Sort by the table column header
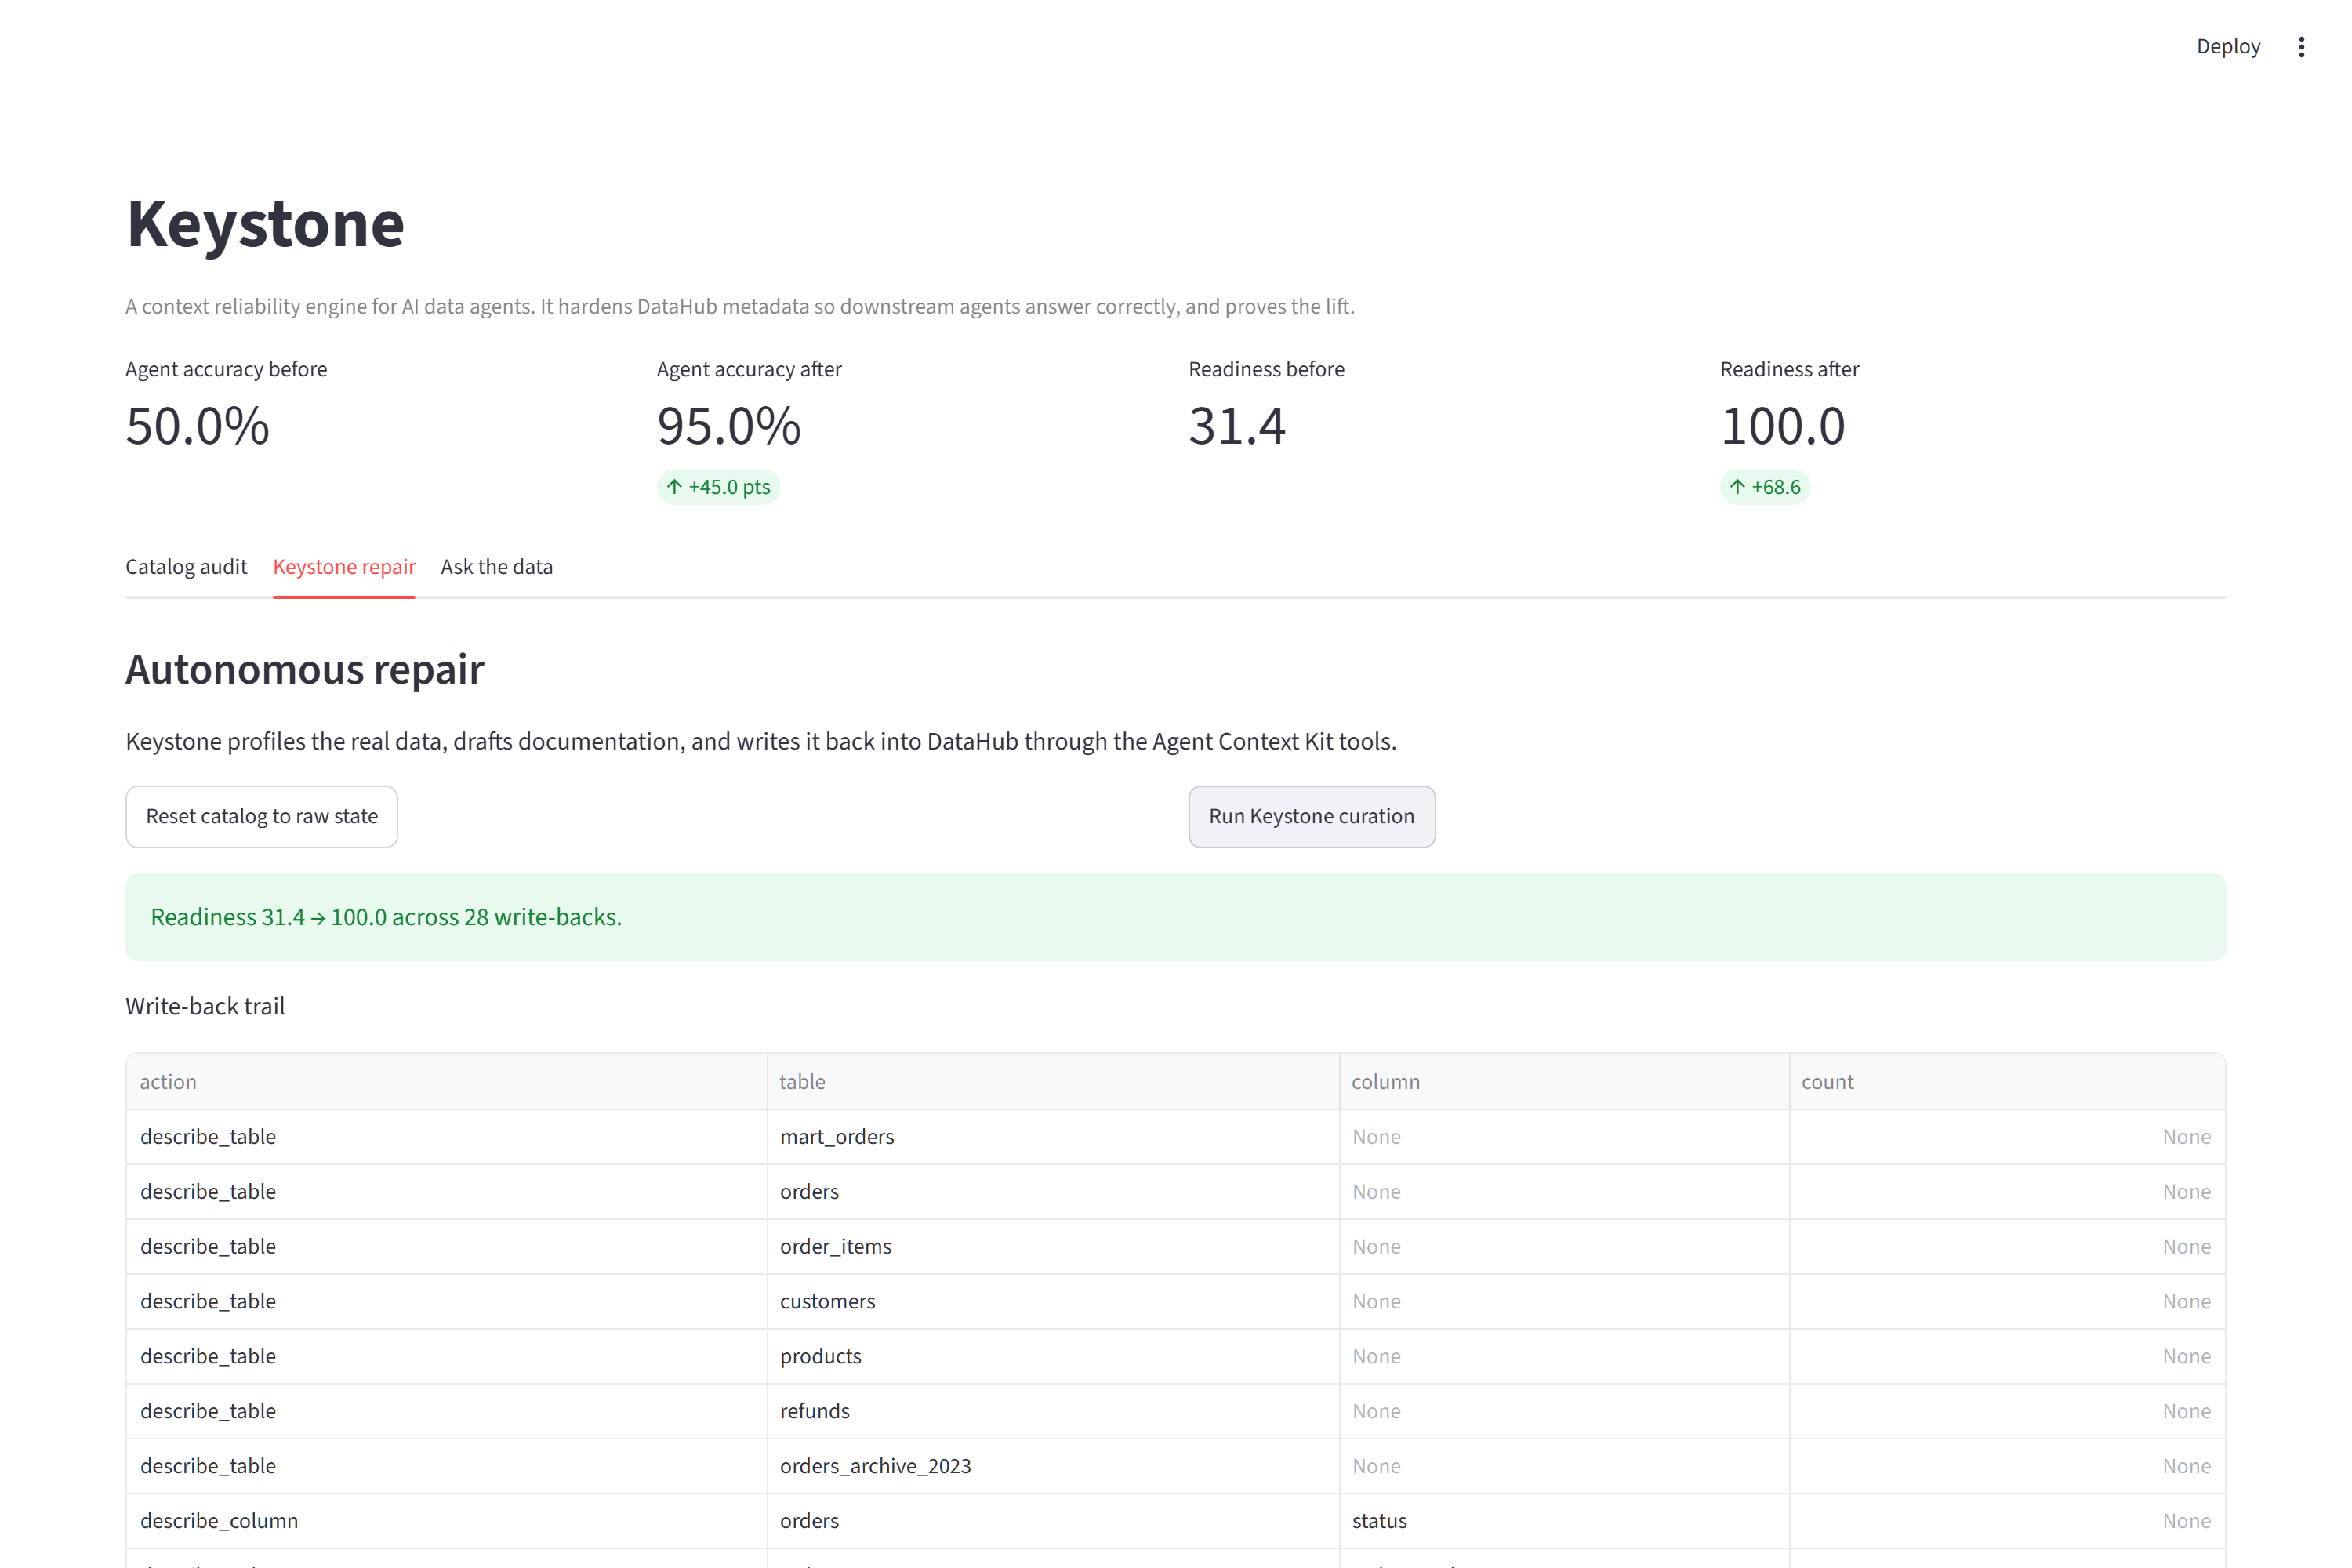 click(1053, 1081)
